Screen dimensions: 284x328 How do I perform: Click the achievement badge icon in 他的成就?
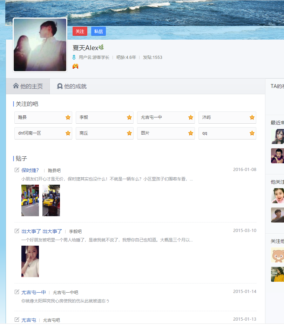pyautogui.click(x=60, y=86)
